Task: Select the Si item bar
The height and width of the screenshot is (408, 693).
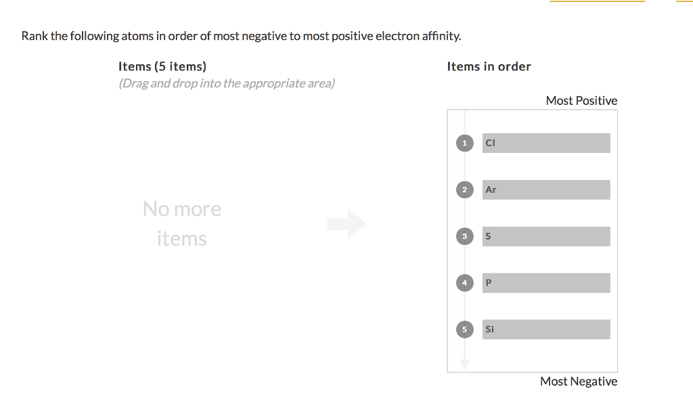Action: click(x=545, y=330)
